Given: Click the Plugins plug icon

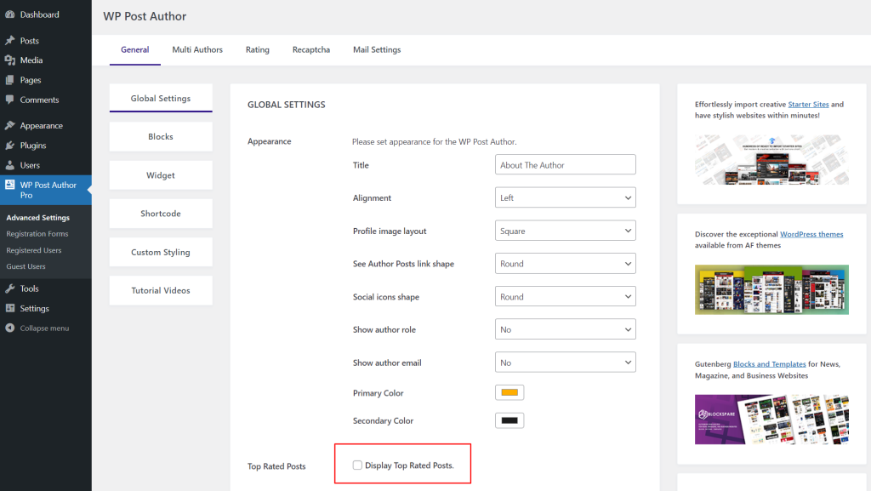Looking at the screenshot, I should (x=10, y=146).
